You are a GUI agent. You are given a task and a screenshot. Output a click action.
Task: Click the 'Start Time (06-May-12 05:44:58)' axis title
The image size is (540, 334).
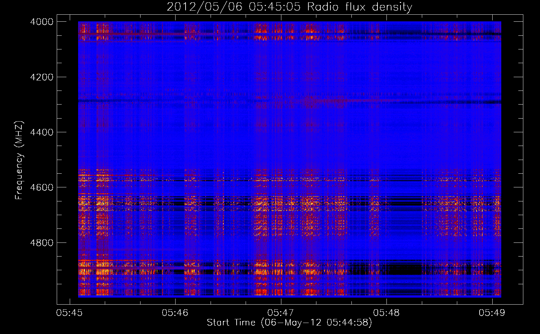click(x=289, y=323)
